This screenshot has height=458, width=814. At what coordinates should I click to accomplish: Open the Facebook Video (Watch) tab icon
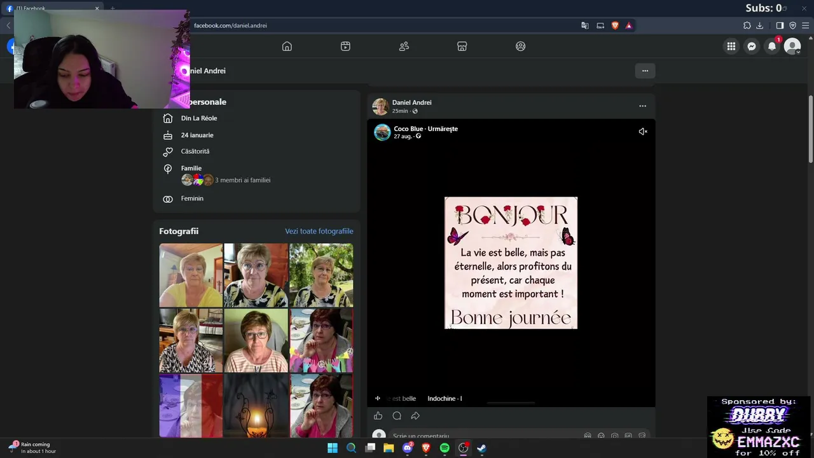[x=345, y=46]
